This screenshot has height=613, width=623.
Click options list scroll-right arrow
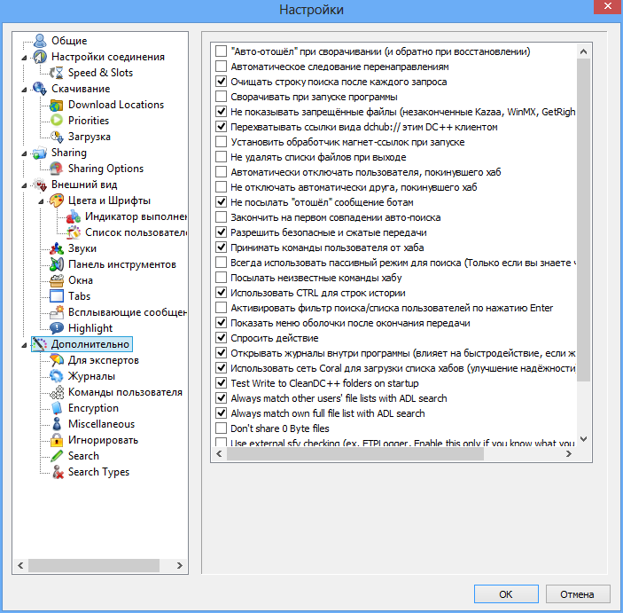[x=569, y=454]
